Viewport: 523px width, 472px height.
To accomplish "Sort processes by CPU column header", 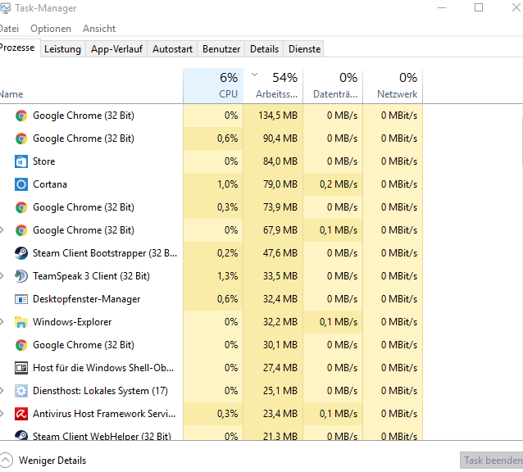I will [213, 84].
